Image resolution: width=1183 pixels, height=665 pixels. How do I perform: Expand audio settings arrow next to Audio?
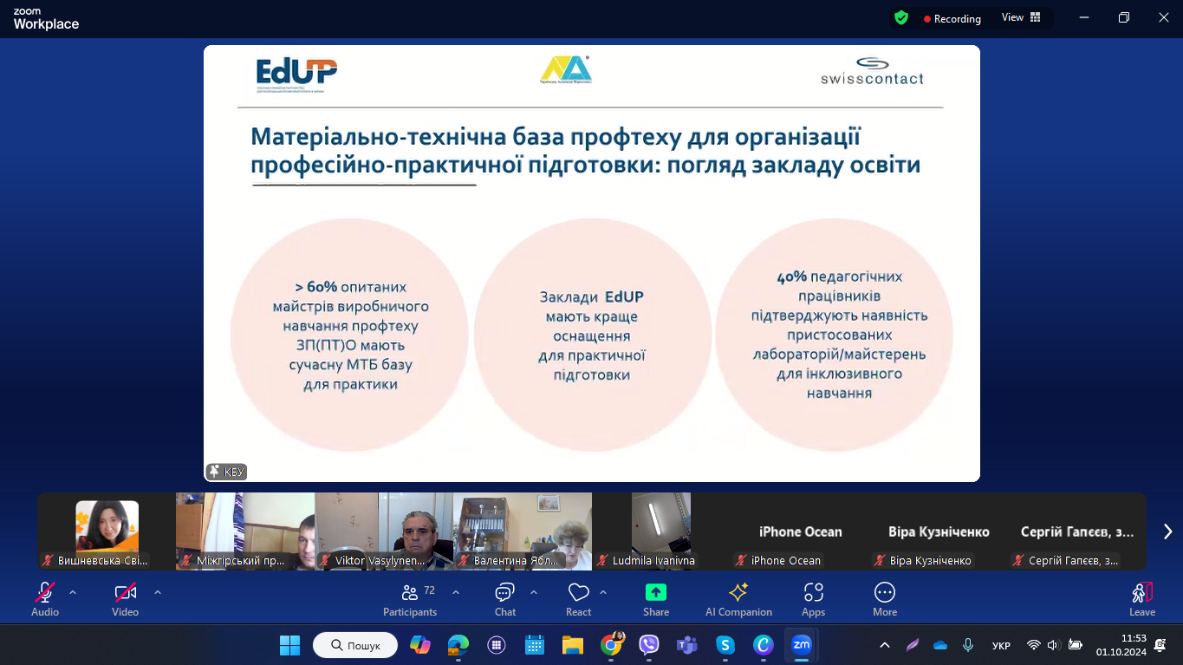coord(73,592)
